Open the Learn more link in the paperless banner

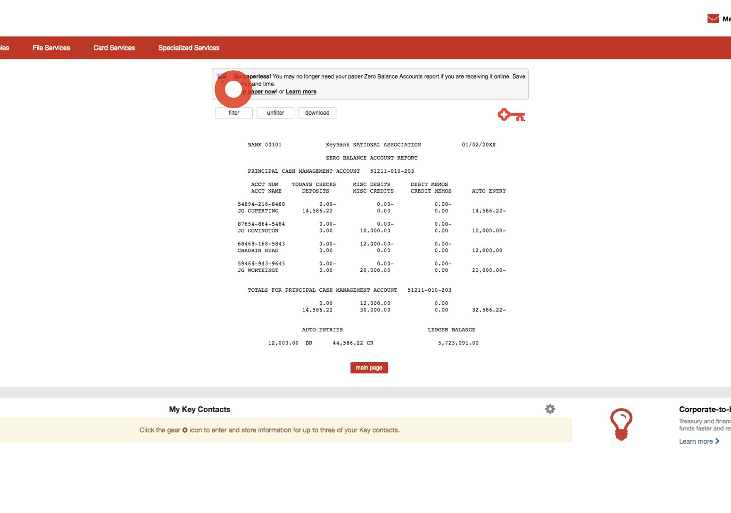point(301,91)
